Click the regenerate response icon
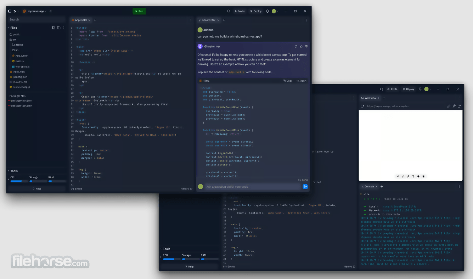473x279 pixels. (x=296, y=46)
